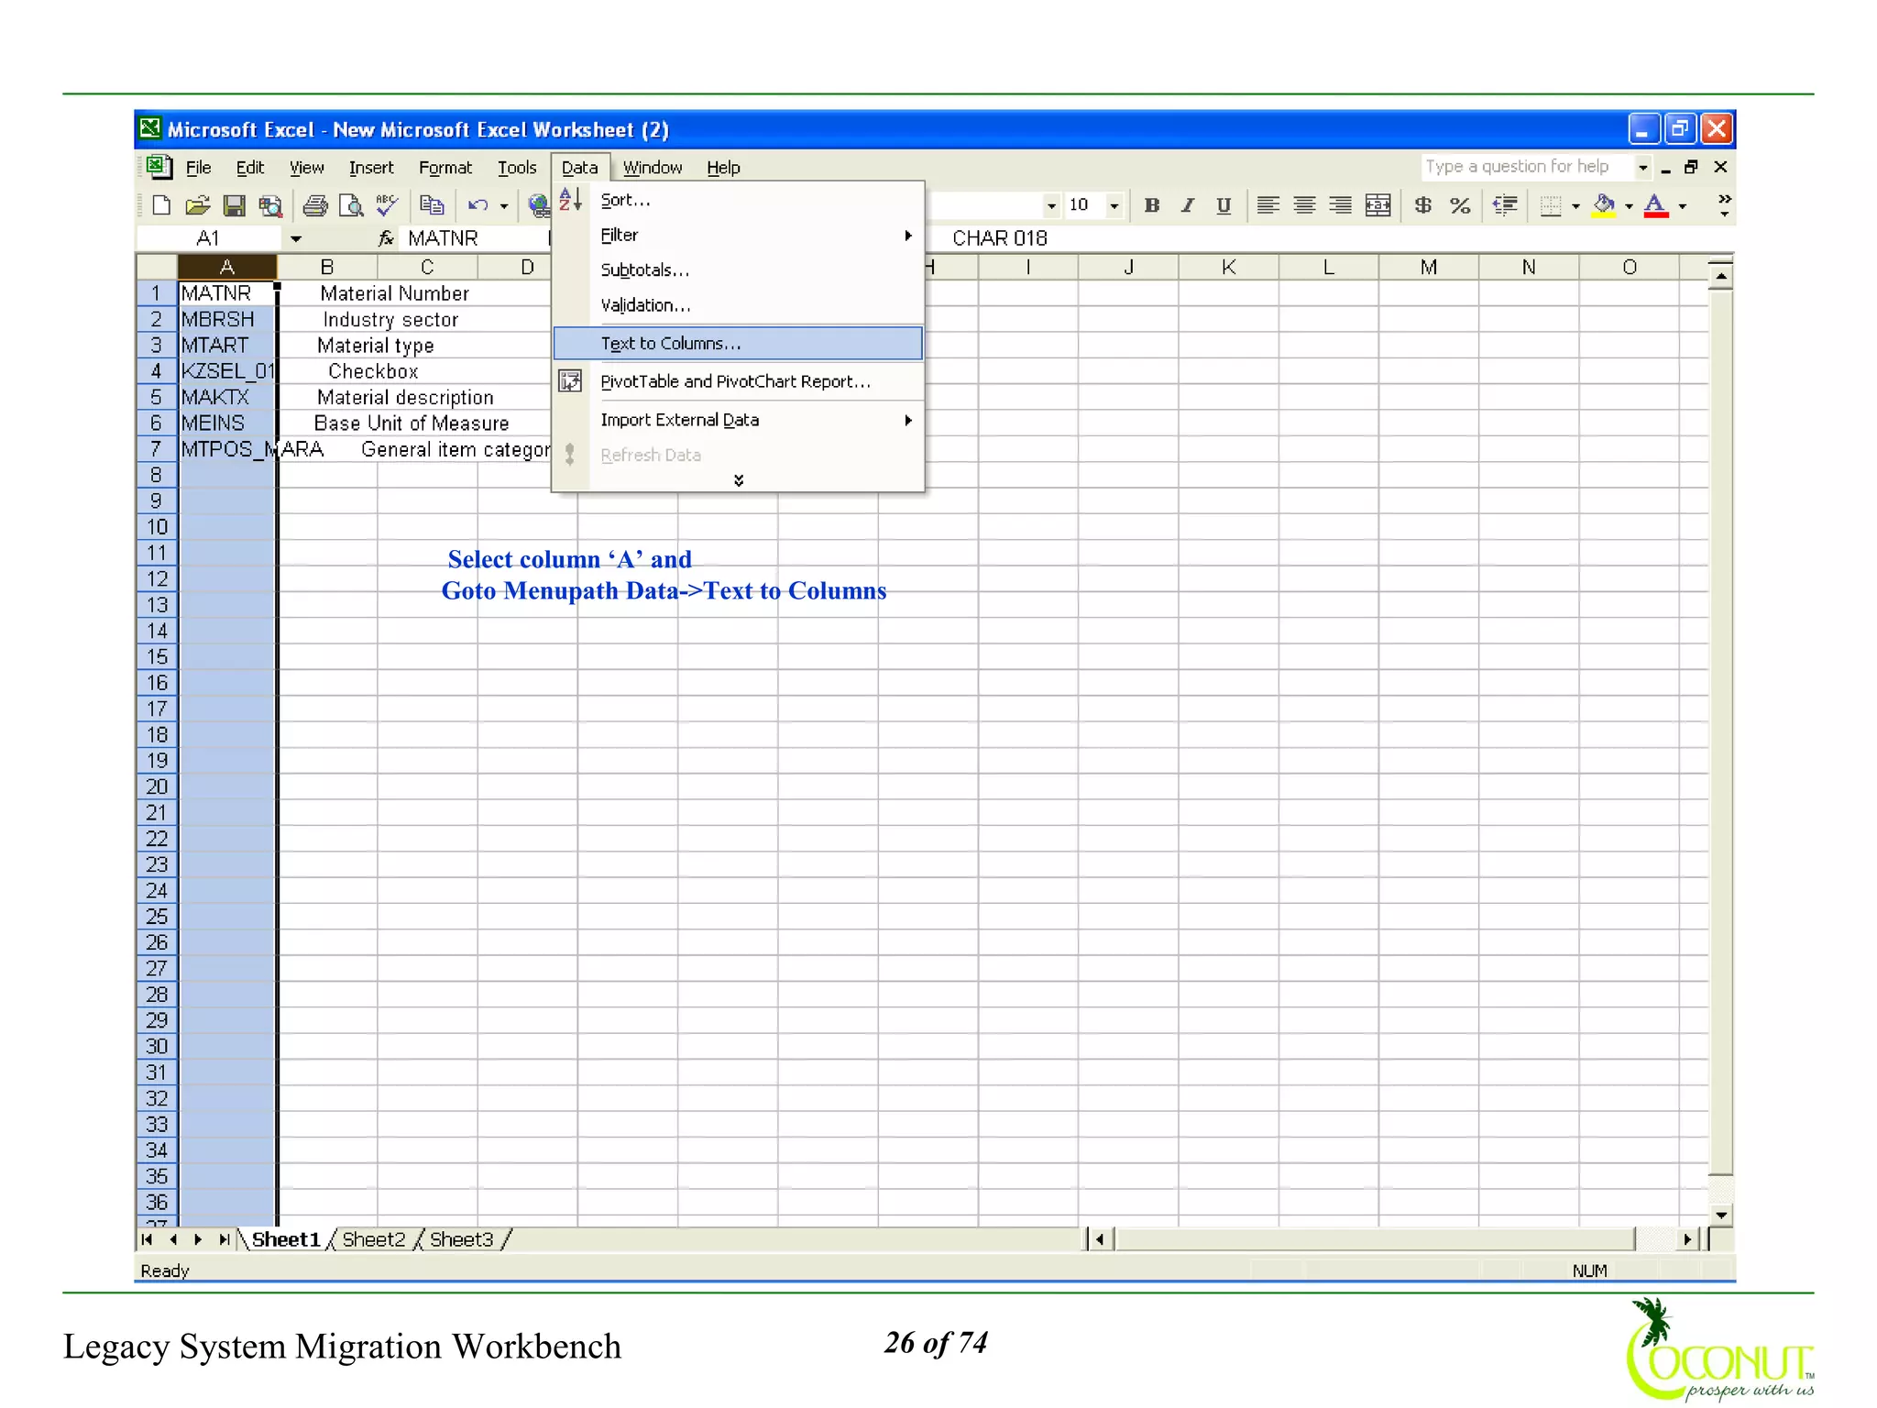Screen dimensions: 1877x1408
Task: Open the Format menu
Action: coord(445,168)
